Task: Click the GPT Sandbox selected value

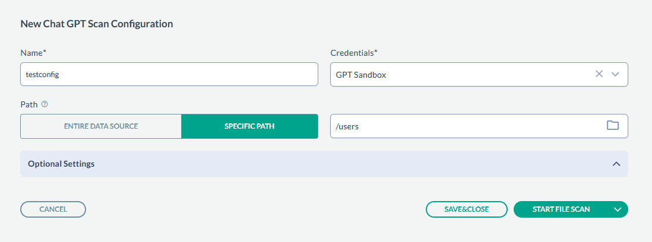Action: click(x=361, y=75)
